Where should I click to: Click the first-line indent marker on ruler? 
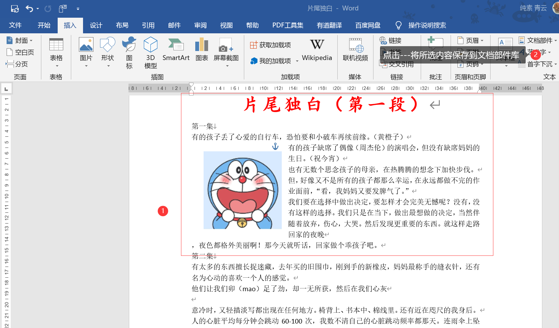click(191, 85)
